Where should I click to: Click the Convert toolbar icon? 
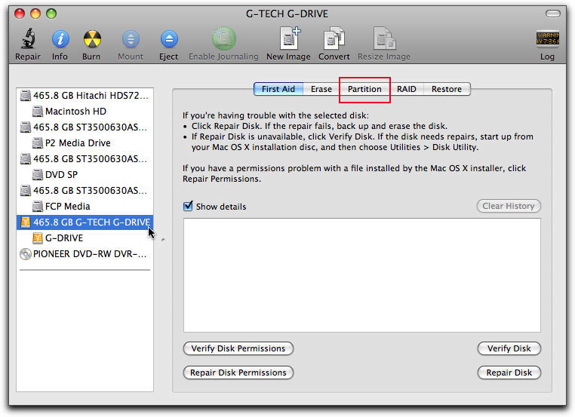[x=334, y=38]
